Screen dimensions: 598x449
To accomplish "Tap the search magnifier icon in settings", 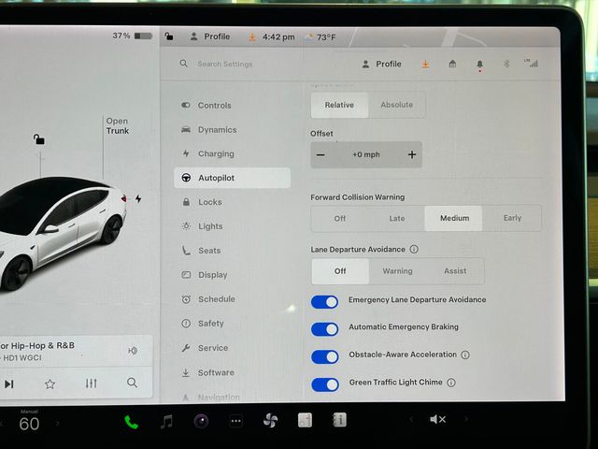I will pos(184,64).
